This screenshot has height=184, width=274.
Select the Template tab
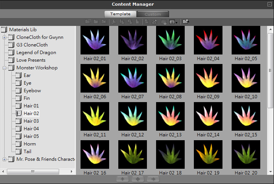pos(120,14)
